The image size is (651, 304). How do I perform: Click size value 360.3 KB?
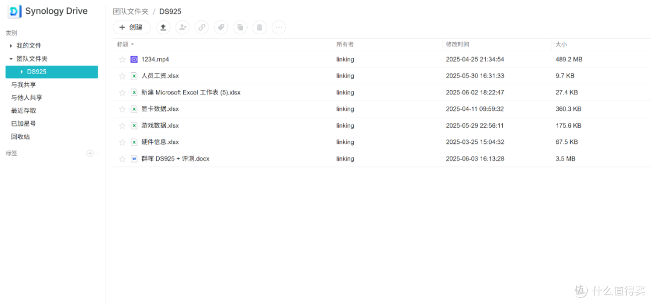(568, 109)
